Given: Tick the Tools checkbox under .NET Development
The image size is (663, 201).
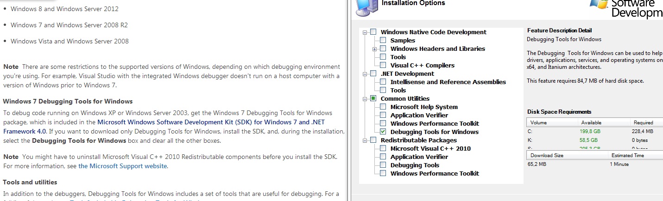Looking at the screenshot, I should [383, 90].
